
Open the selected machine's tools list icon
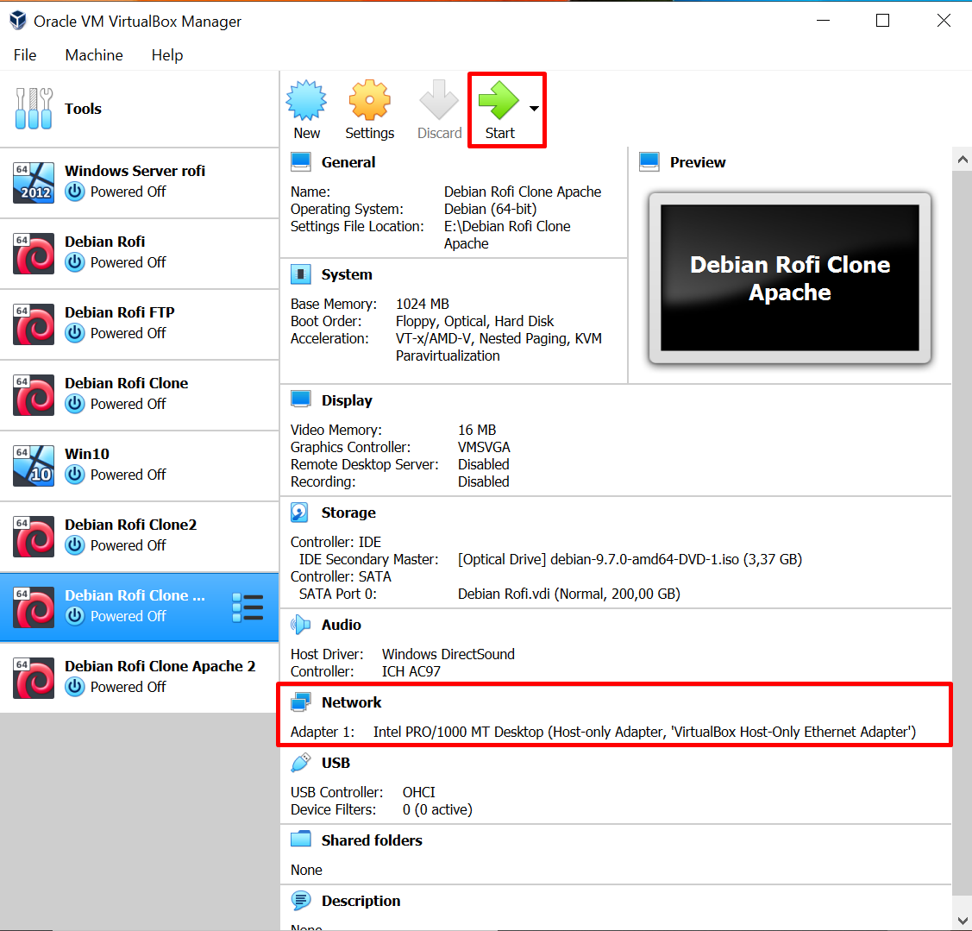[248, 607]
